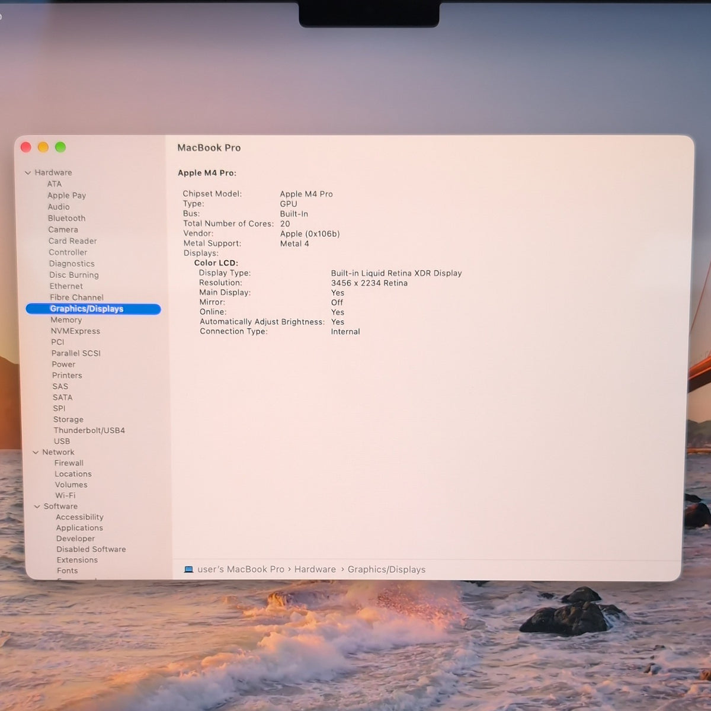711x711 pixels.
Task: Click the Network category label
Action: point(58,452)
